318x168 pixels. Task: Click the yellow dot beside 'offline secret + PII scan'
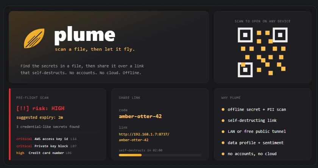click(x=223, y=110)
